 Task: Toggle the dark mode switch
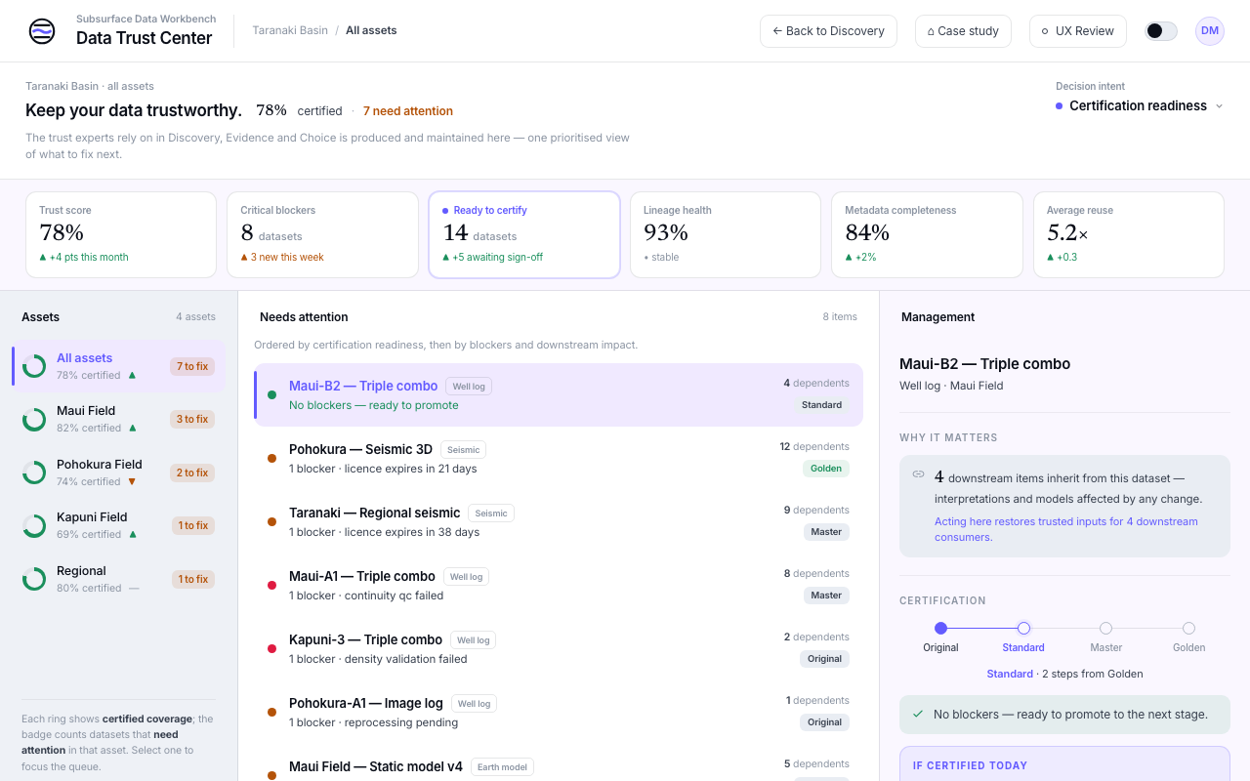pos(1161,31)
